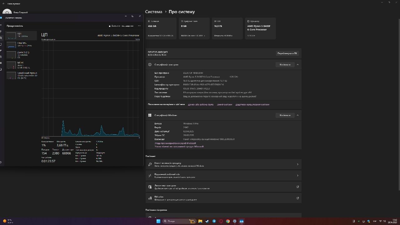Collapse the device specifications section
Viewport: 400px width, 225px height.
[297, 65]
